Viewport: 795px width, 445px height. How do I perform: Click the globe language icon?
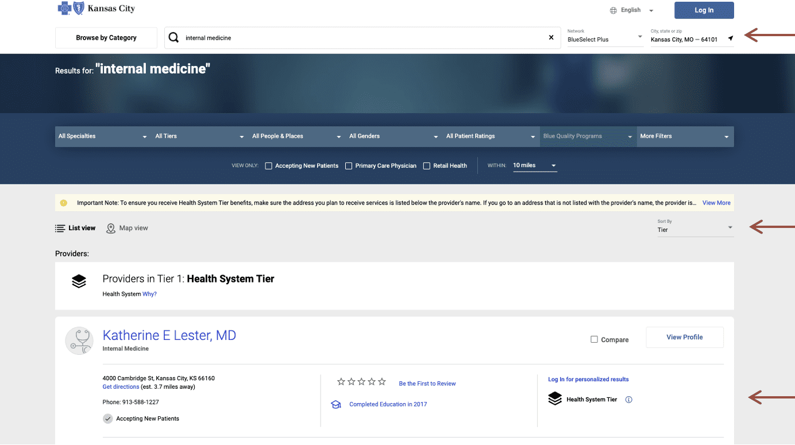(613, 10)
